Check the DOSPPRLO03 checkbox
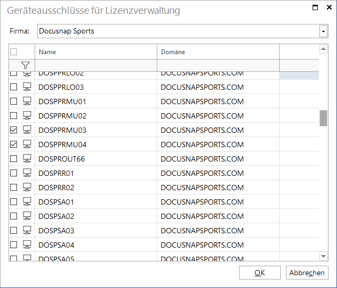 13,87
